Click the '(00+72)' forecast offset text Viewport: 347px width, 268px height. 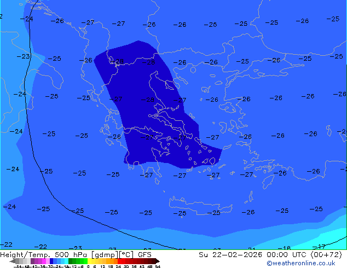(326, 255)
